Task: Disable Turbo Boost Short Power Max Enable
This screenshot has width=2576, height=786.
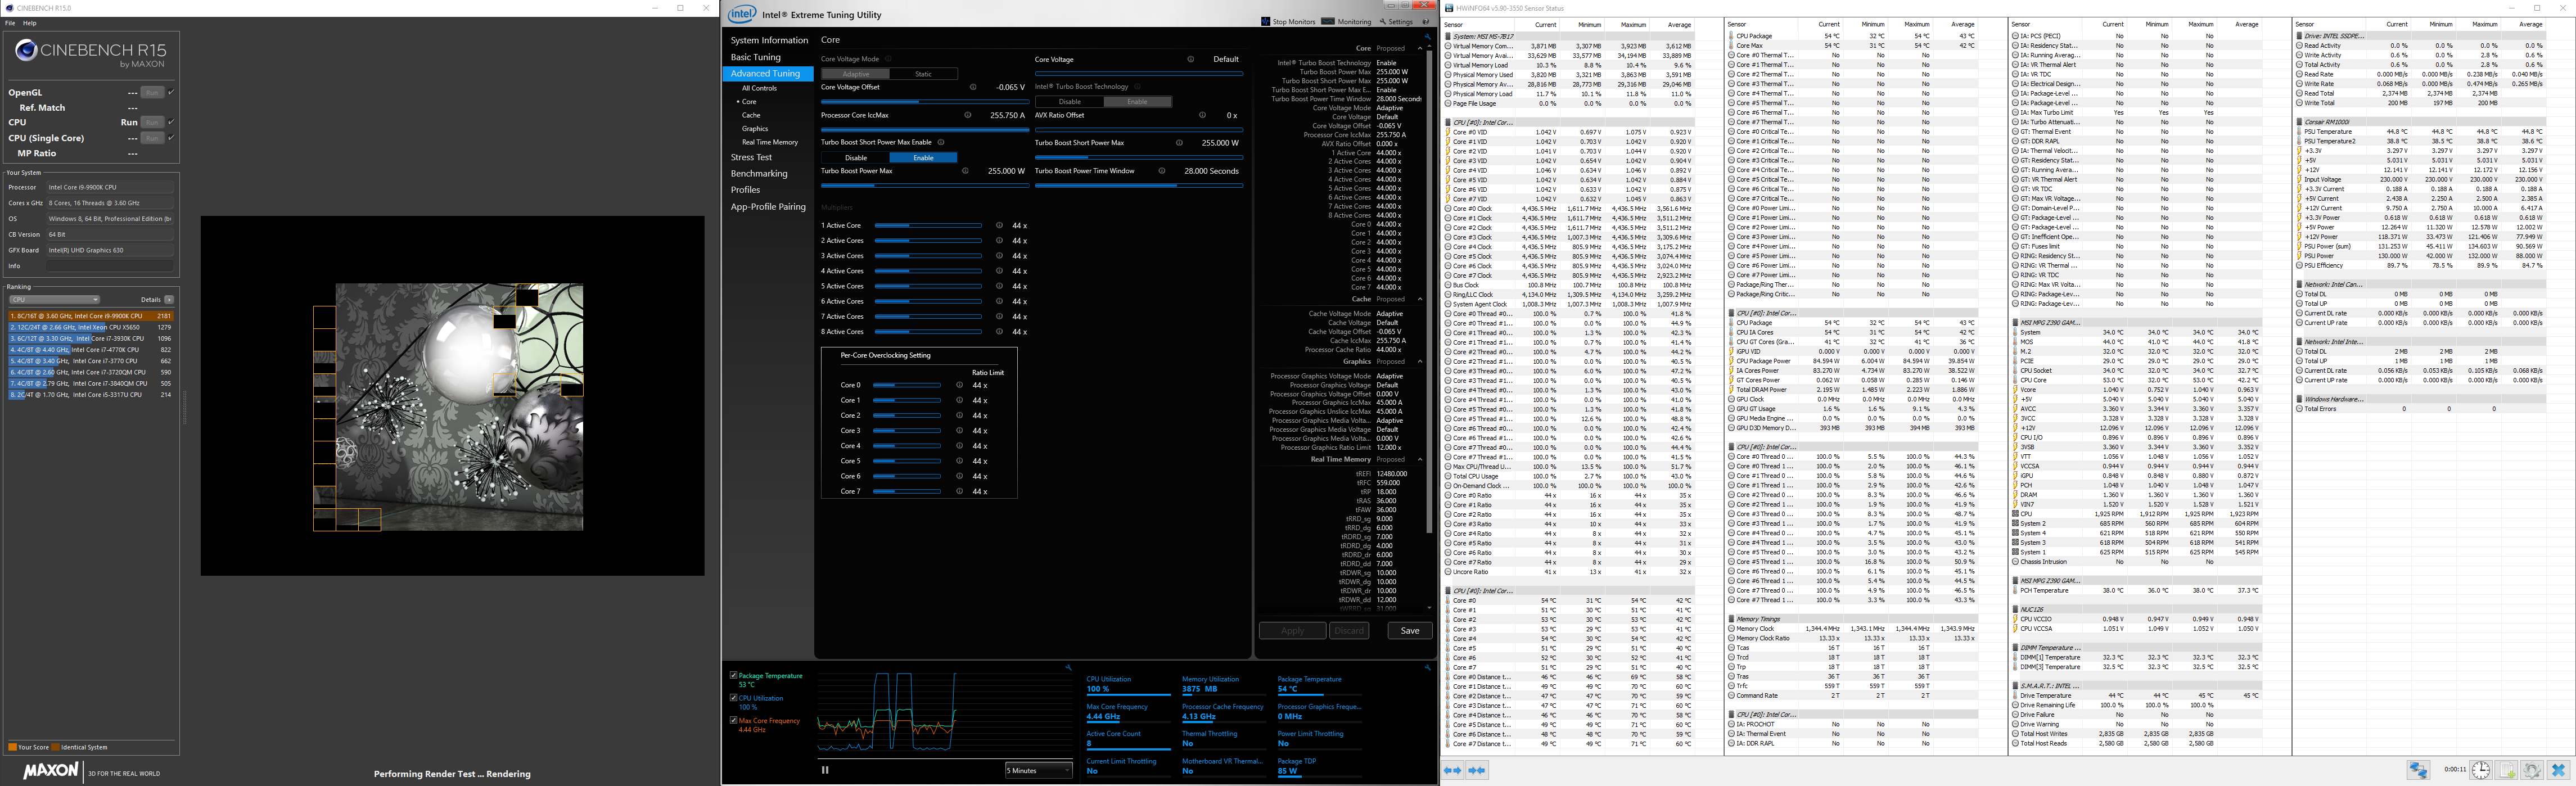Action: (x=855, y=157)
